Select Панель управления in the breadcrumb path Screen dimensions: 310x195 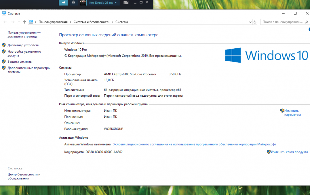[x=53, y=22]
